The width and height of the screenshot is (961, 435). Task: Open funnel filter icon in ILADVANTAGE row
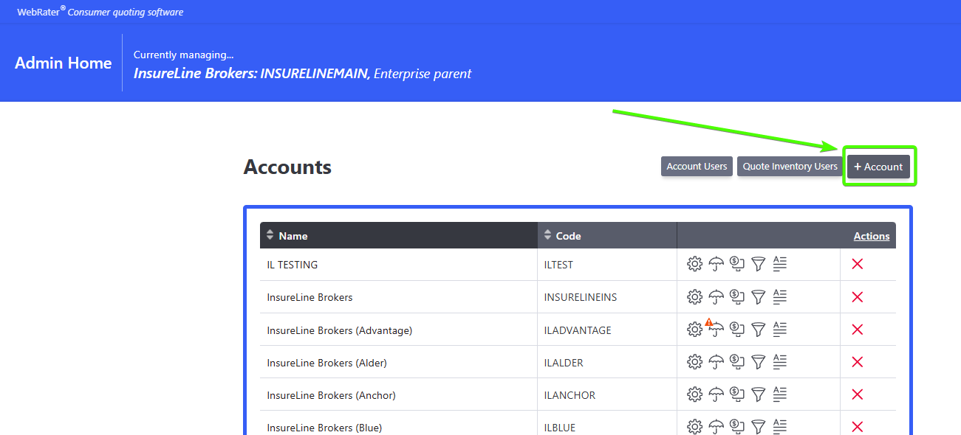[758, 329]
